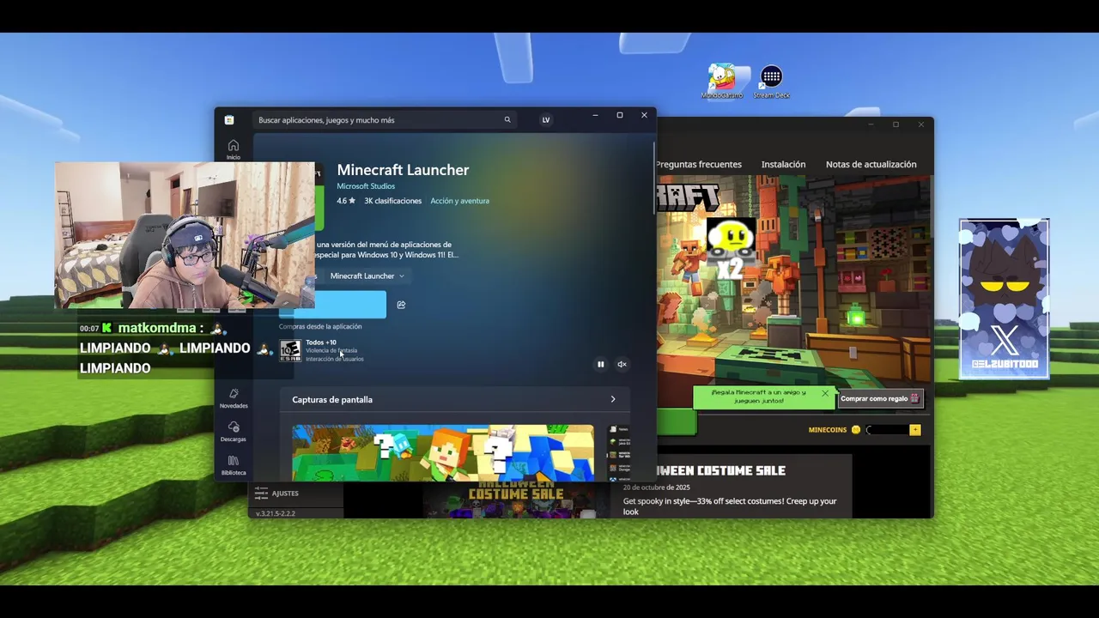
Task: Minimize the Microsoft Store window
Action: pos(595,115)
